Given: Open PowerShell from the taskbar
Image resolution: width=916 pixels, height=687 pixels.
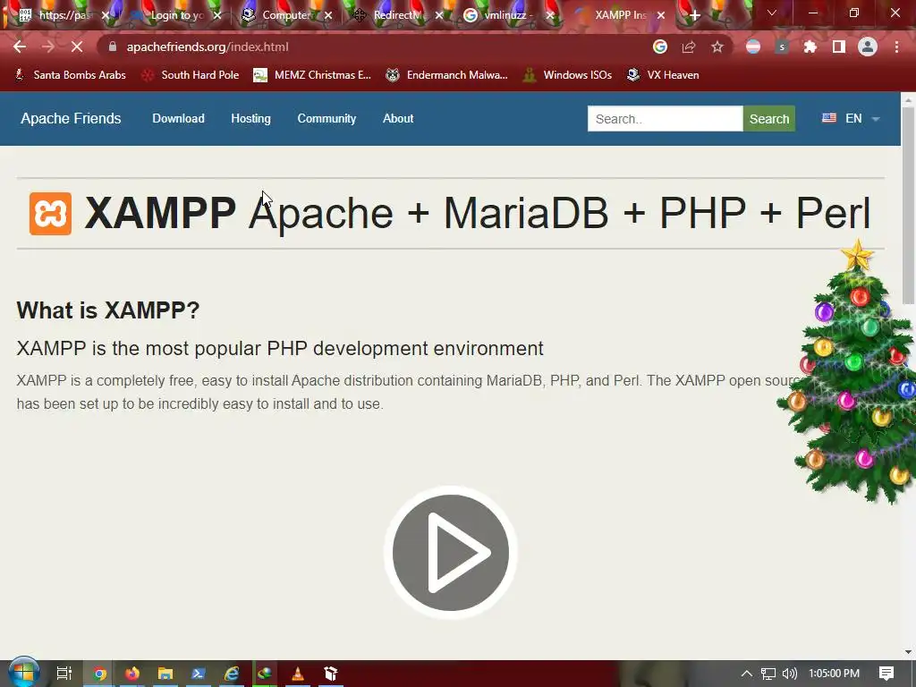Looking at the screenshot, I should click(198, 674).
